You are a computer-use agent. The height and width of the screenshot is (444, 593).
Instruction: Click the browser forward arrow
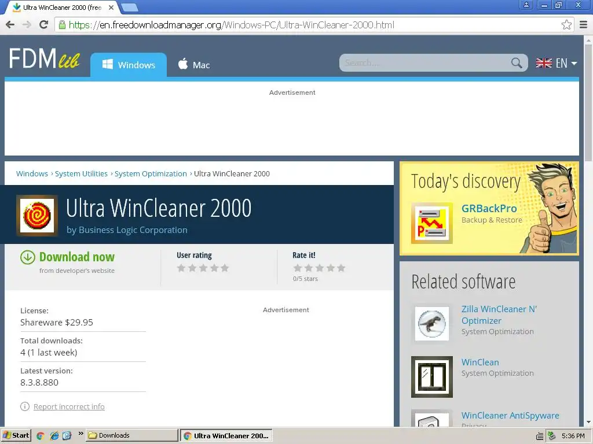(27, 25)
